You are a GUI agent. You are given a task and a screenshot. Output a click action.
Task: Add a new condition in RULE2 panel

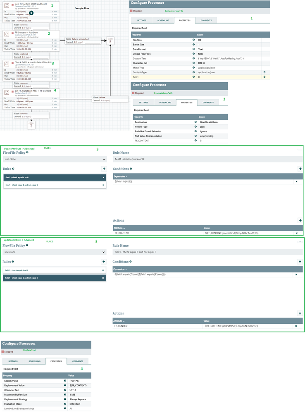coord(300,262)
